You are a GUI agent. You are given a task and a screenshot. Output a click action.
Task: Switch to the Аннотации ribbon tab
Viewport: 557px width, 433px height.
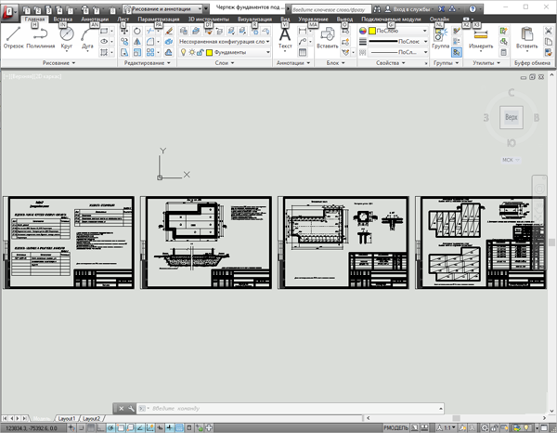[95, 20]
